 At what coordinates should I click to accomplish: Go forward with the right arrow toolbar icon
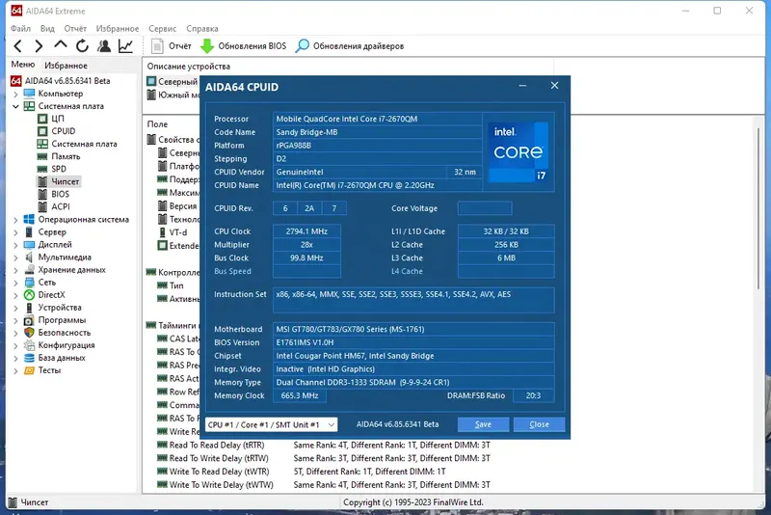click(39, 46)
